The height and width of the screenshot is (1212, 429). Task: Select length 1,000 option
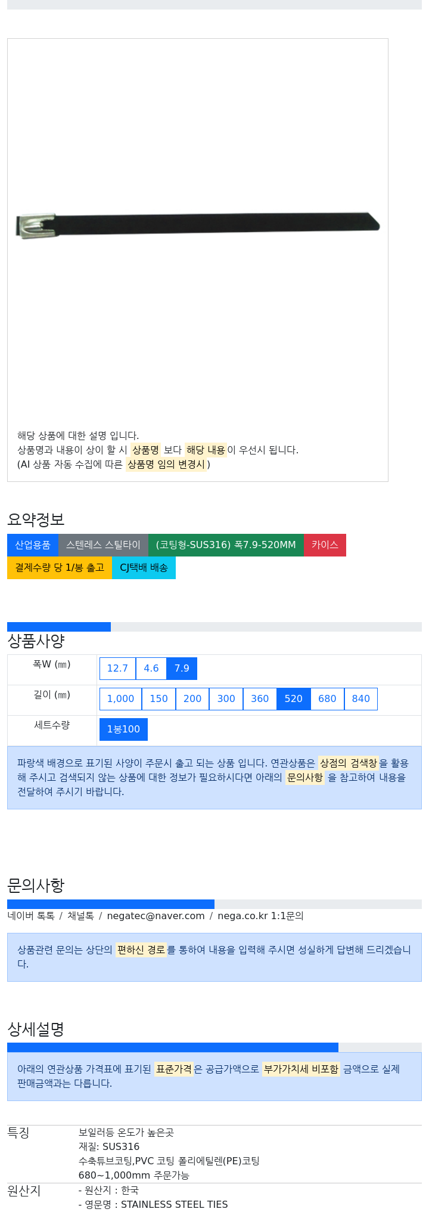pyautogui.click(x=120, y=698)
